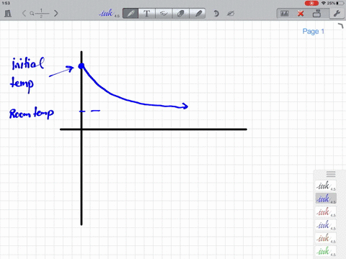346x259 pixels.
Task: Open the share and export tray icon
Action: coord(316,13)
